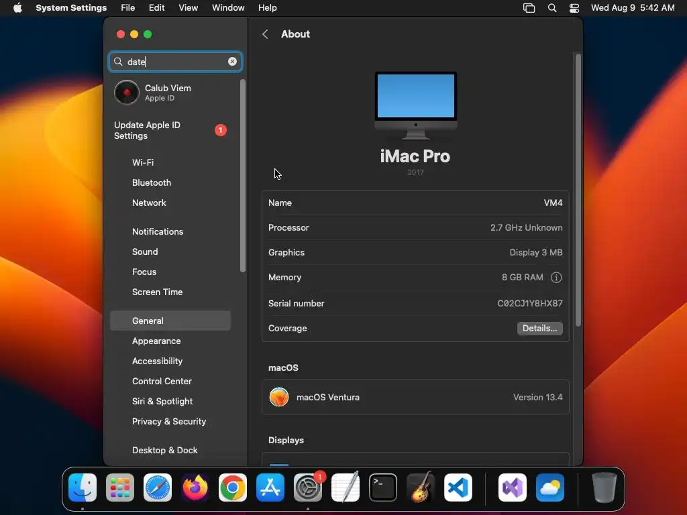Click into the sidebar search field
This screenshot has height=515, width=687.
(x=175, y=62)
